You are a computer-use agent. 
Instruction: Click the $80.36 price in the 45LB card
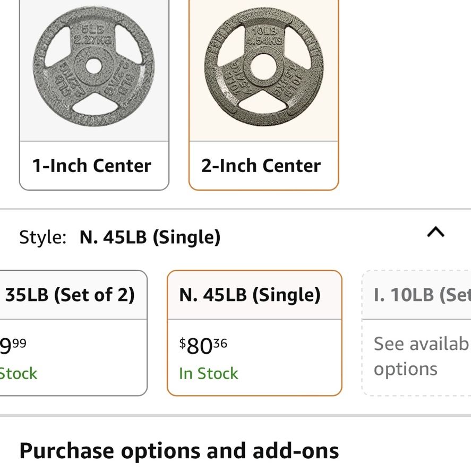[203, 346]
